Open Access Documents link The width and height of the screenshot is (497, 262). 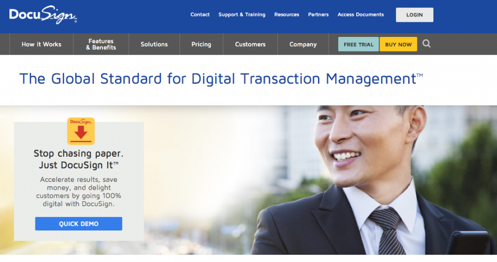(x=361, y=15)
